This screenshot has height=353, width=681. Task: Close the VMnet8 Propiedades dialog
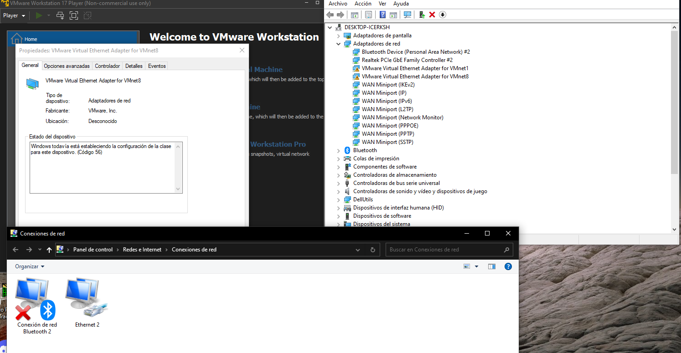(242, 50)
